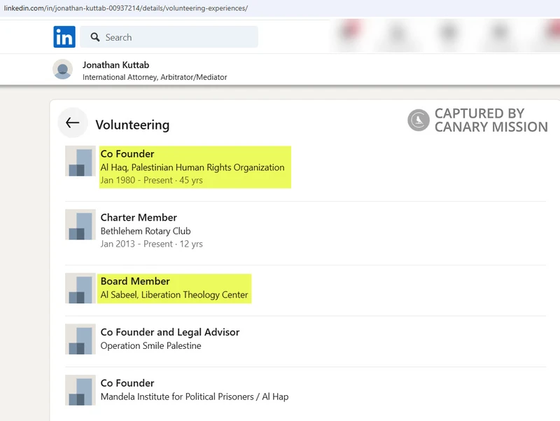The image size is (560, 421).
Task: Click the Bethlehem Rotary Club logo placeholder
Action: 80,224
